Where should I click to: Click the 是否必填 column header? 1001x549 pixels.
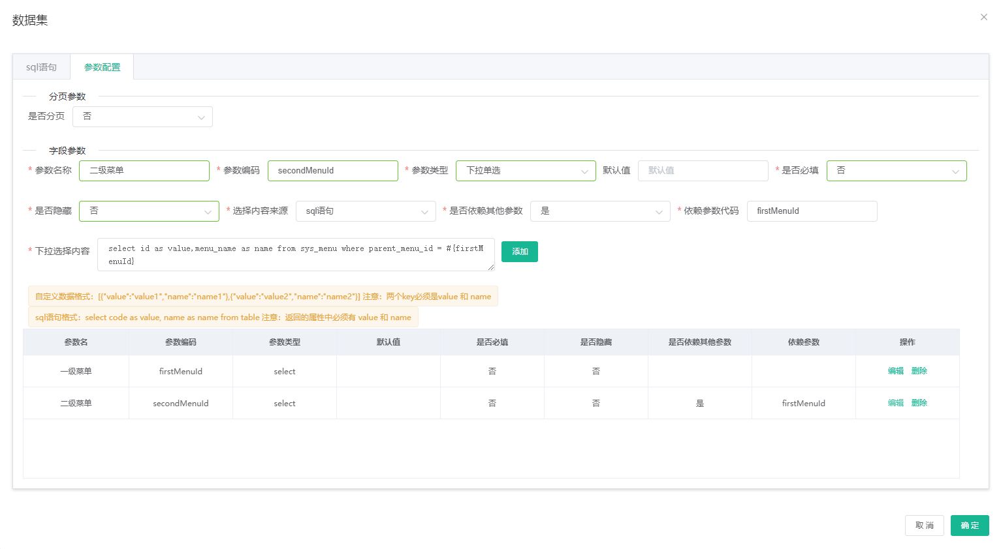pos(492,342)
